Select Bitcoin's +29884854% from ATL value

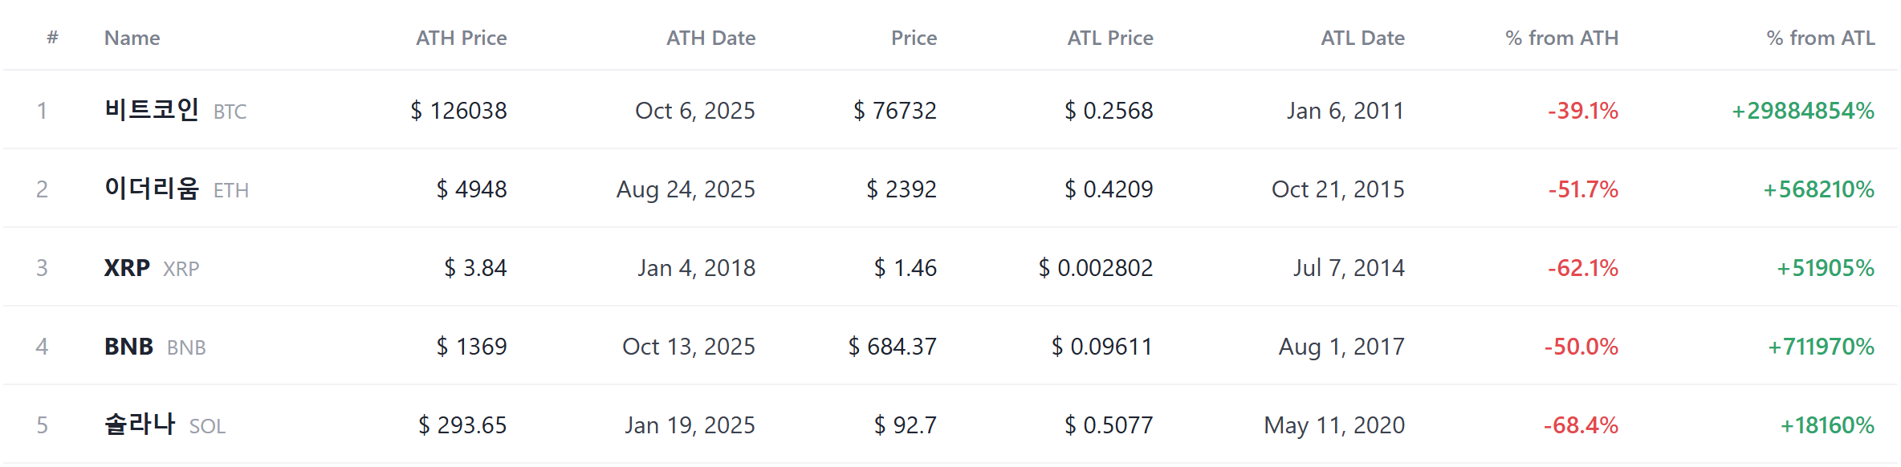pos(1803,110)
